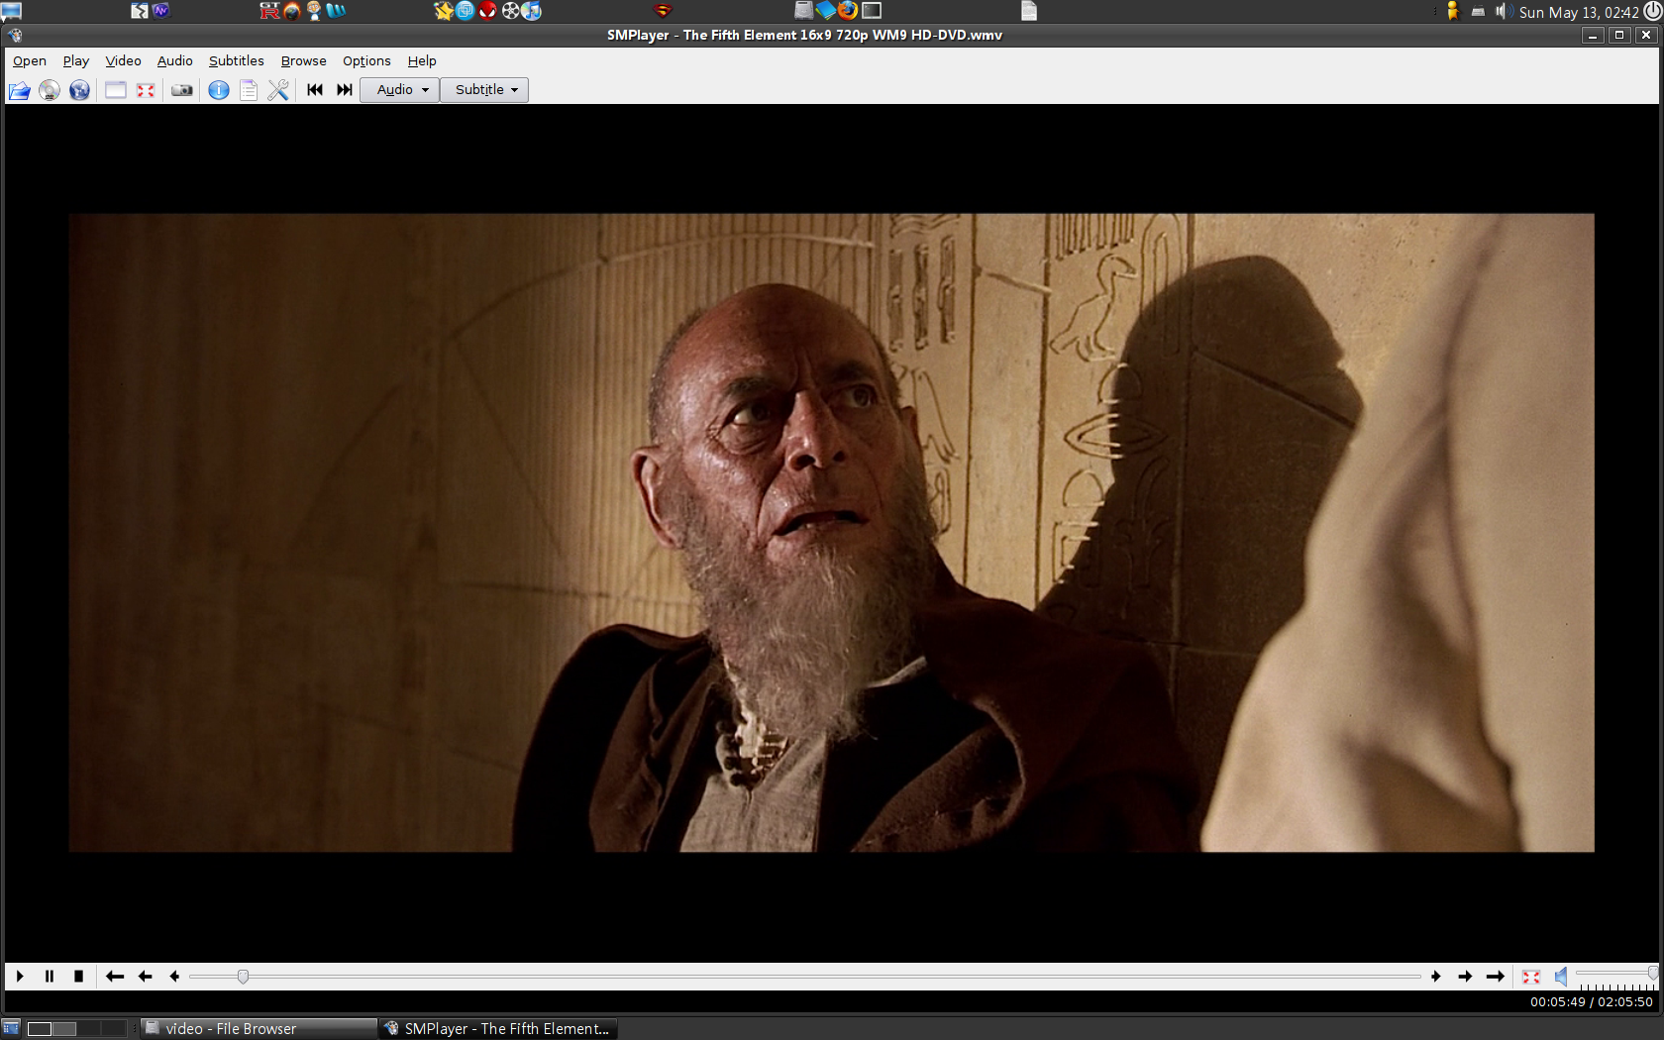Jump to the next playlist item
This screenshot has height=1040, width=1664.
pos(345,90)
